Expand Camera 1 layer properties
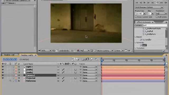169x95 pixels. [13, 75]
